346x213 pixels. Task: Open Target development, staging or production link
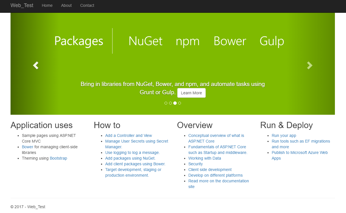(x=133, y=172)
